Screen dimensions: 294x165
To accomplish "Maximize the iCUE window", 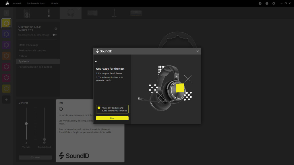I will coord(286,3).
